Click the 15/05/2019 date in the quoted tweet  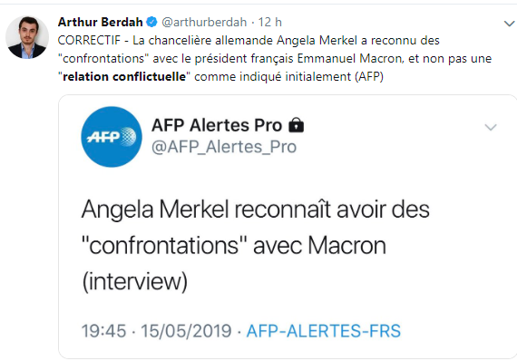pyautogui.click(x=186, y=331)
